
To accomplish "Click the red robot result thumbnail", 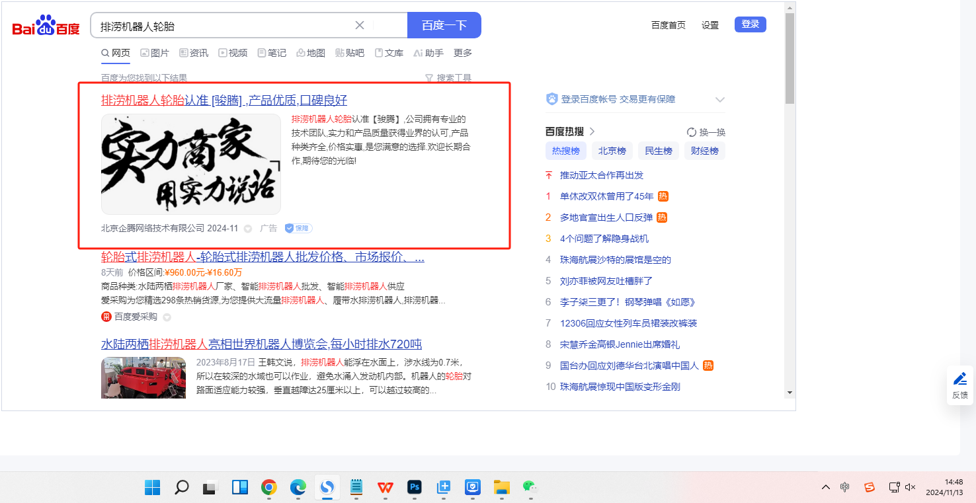I will click(x=143, y=377).
